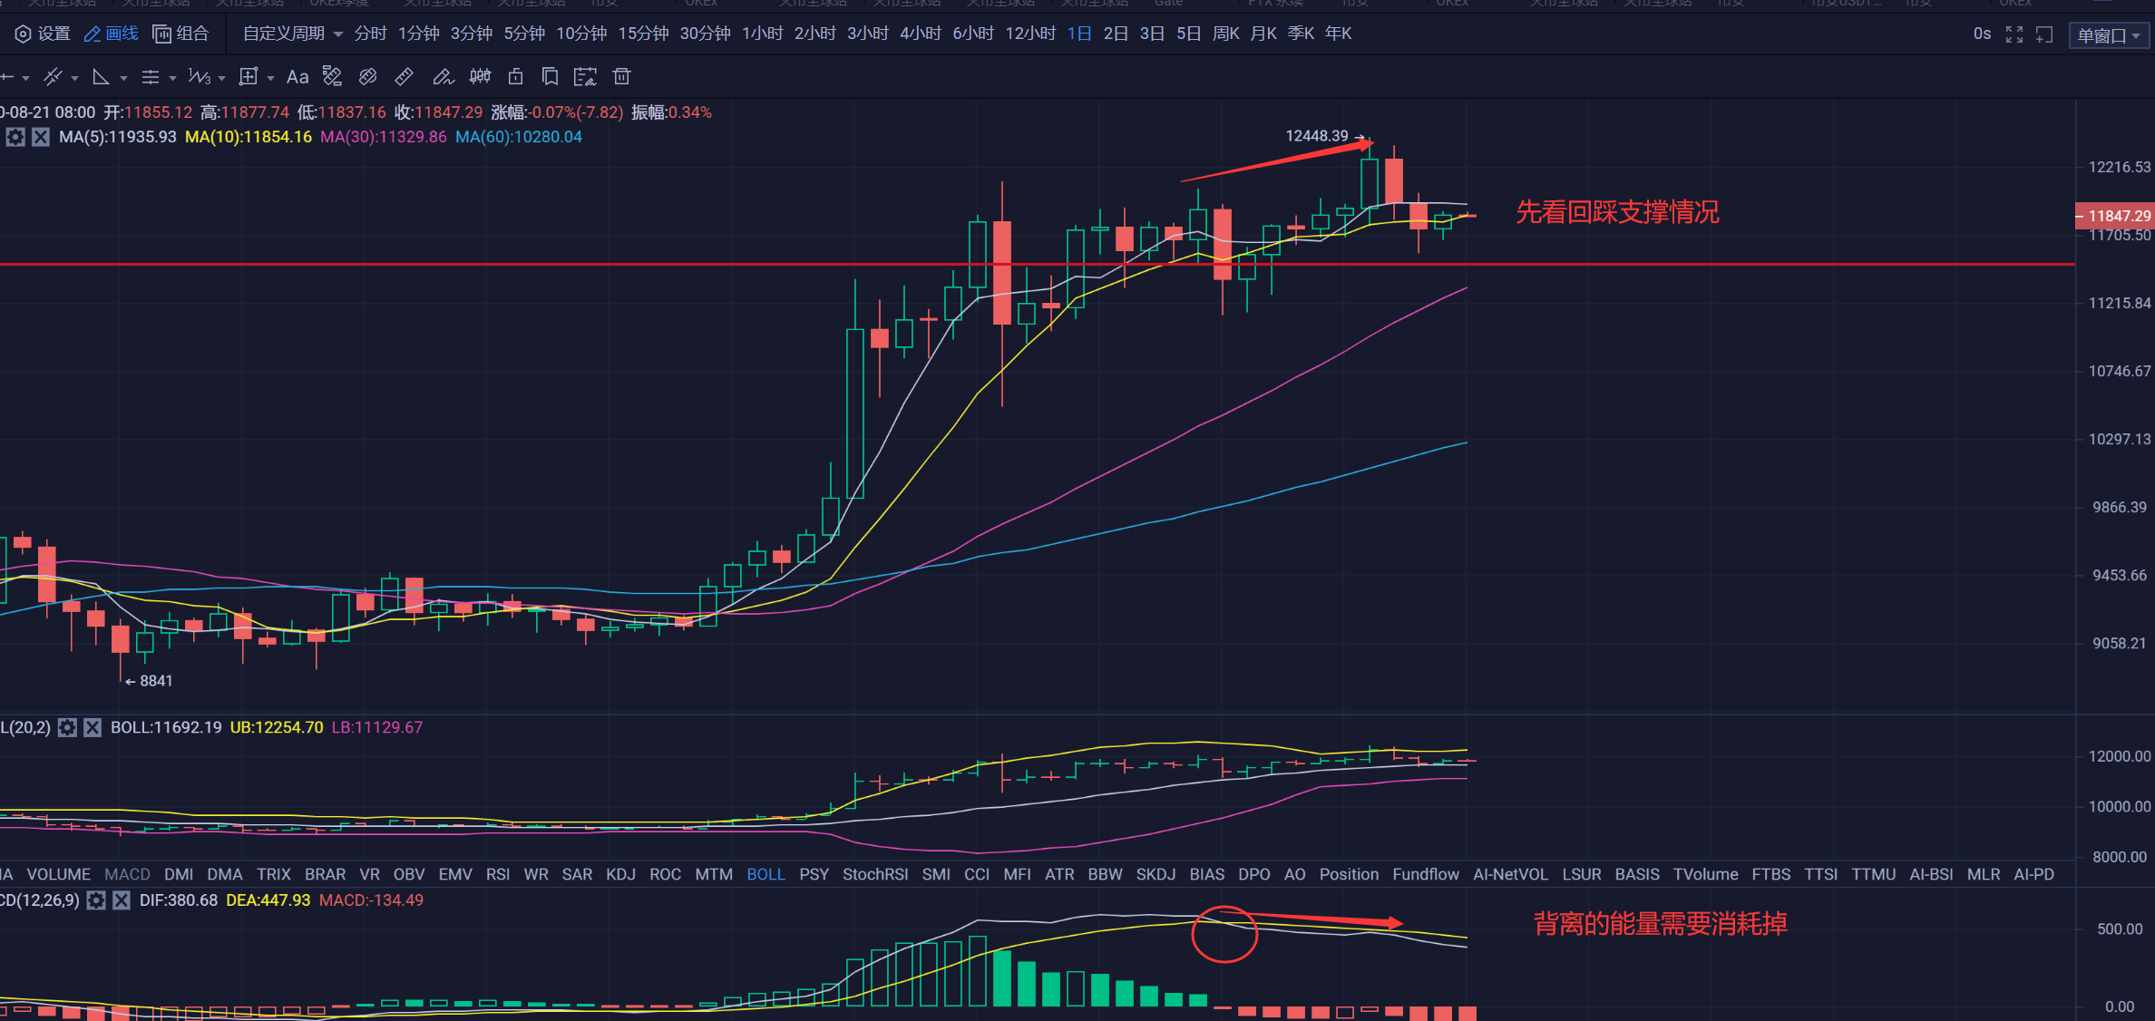Open MA indicator settings gear
The image size is (2155, 1021).
[x=15, y=137]
